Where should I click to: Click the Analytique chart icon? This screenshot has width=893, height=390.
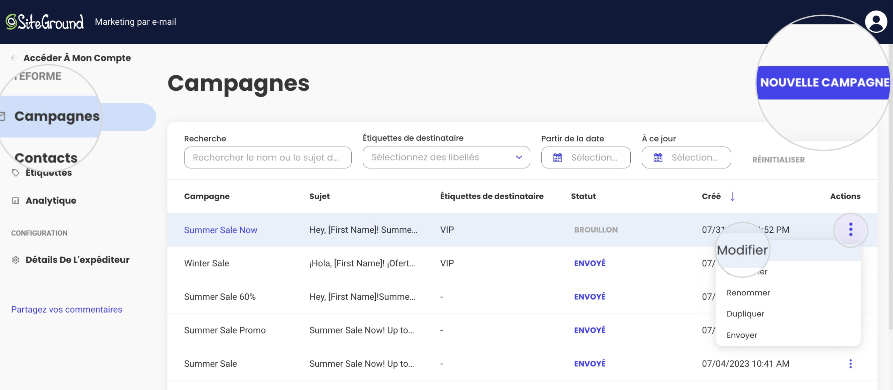(15, 201)
